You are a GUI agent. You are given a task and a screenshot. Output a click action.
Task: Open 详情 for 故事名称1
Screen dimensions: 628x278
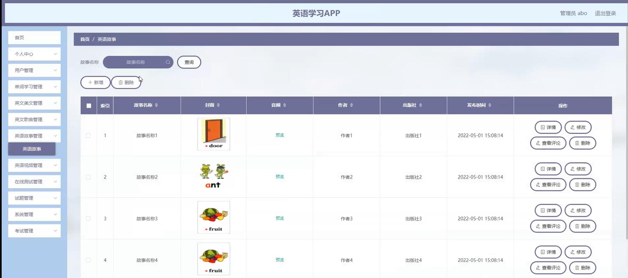[x=548, y=127]
